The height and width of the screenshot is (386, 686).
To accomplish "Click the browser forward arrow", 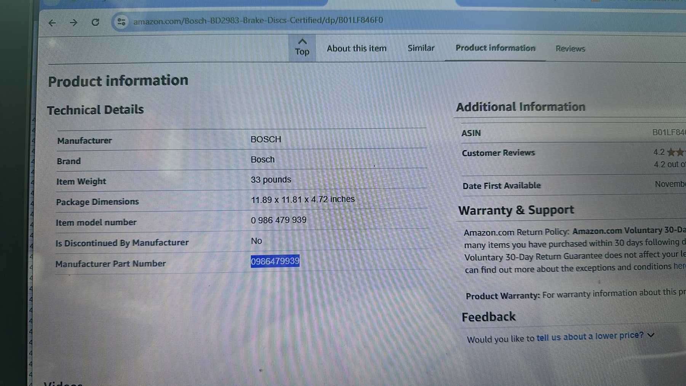I will tap(74, 22).
